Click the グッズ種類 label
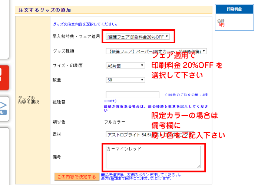 [x=63, y=51]
